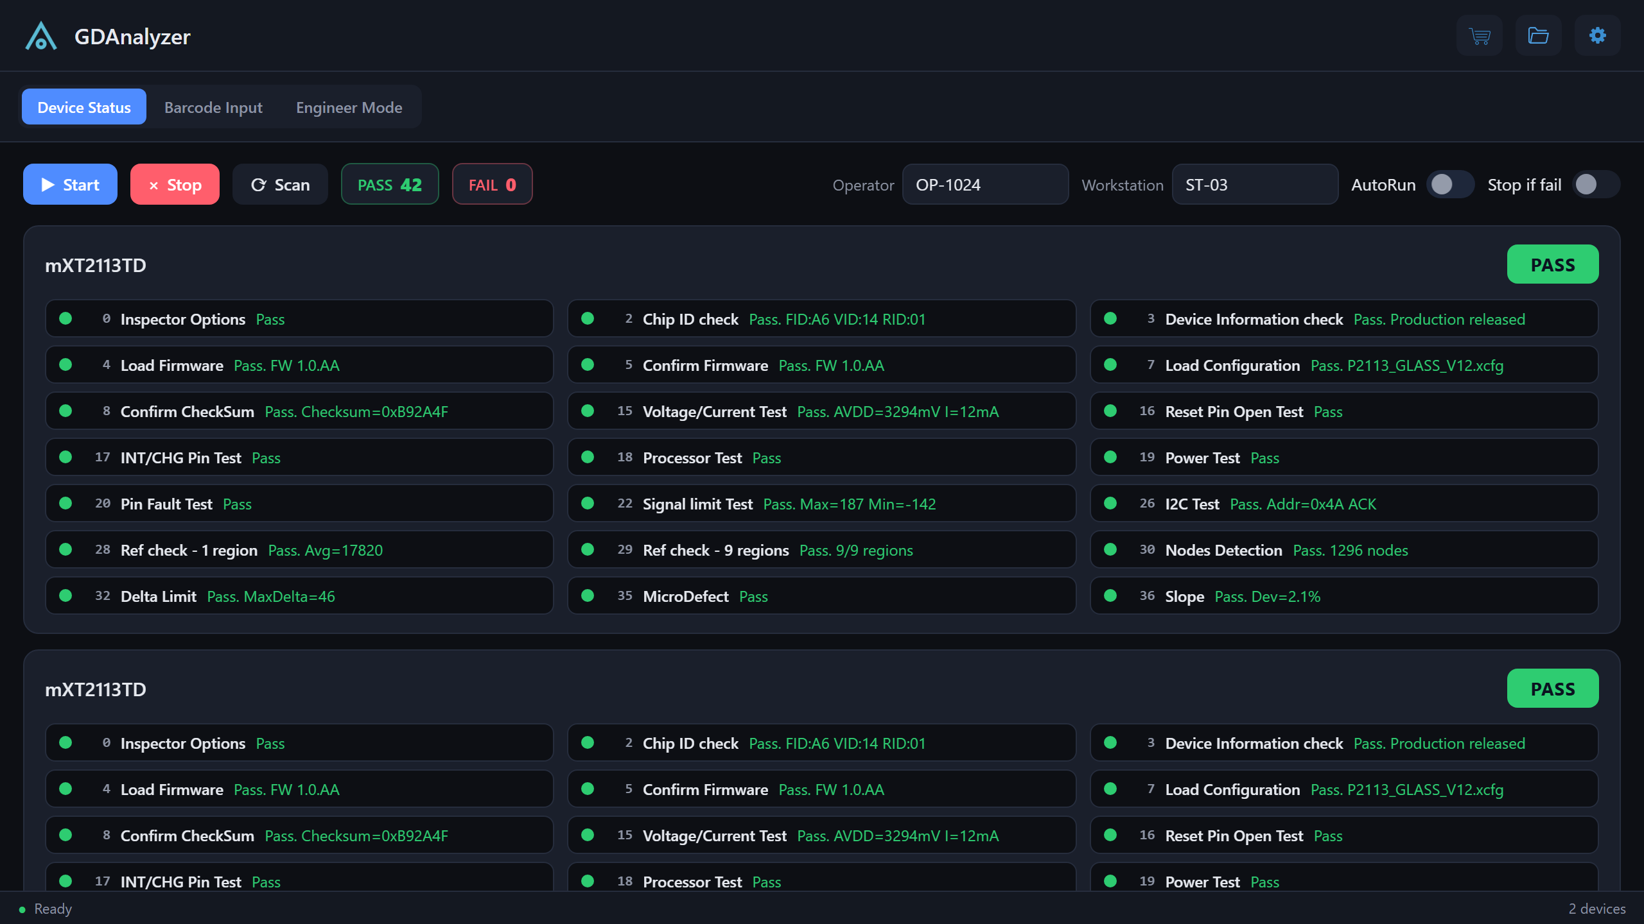1644x924 pixels.
Task: Select second device's Load Configuration row
Action: (x=1344, y=789)
